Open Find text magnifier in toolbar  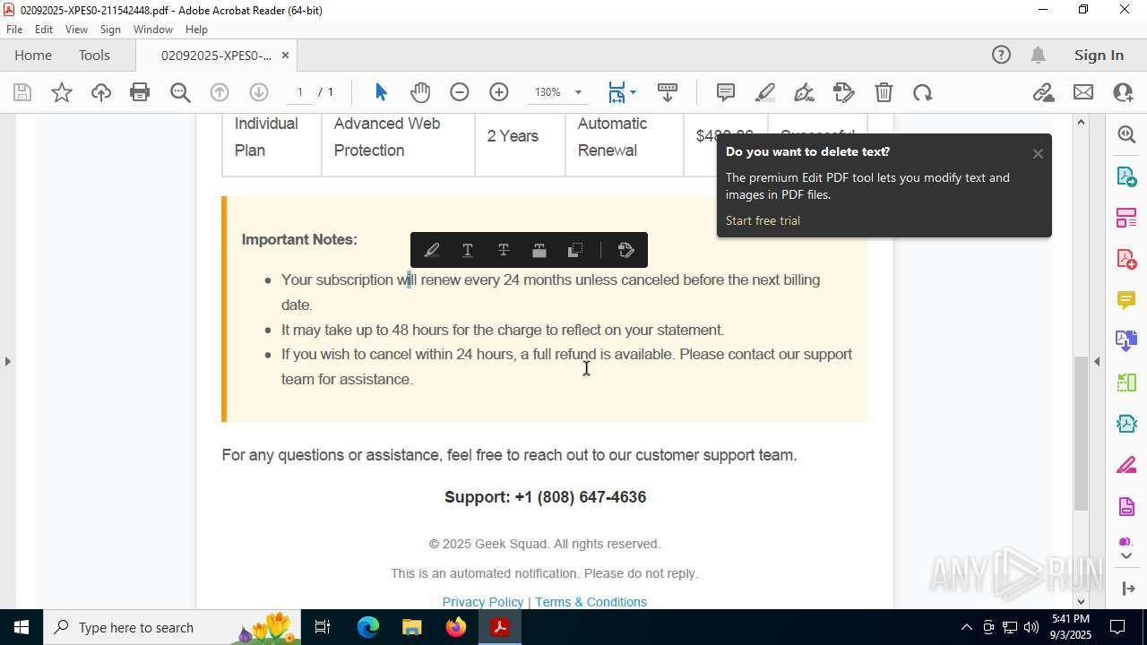(x=180, y=92)
